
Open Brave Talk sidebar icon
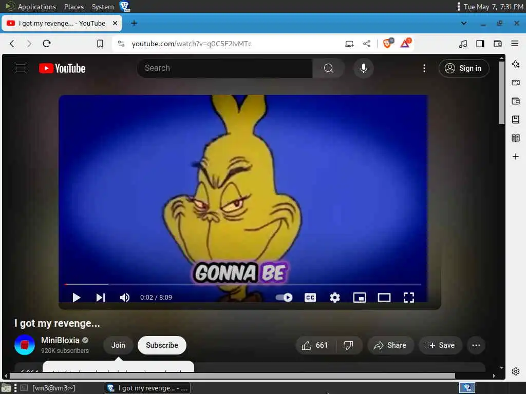[x=516, y=83]
